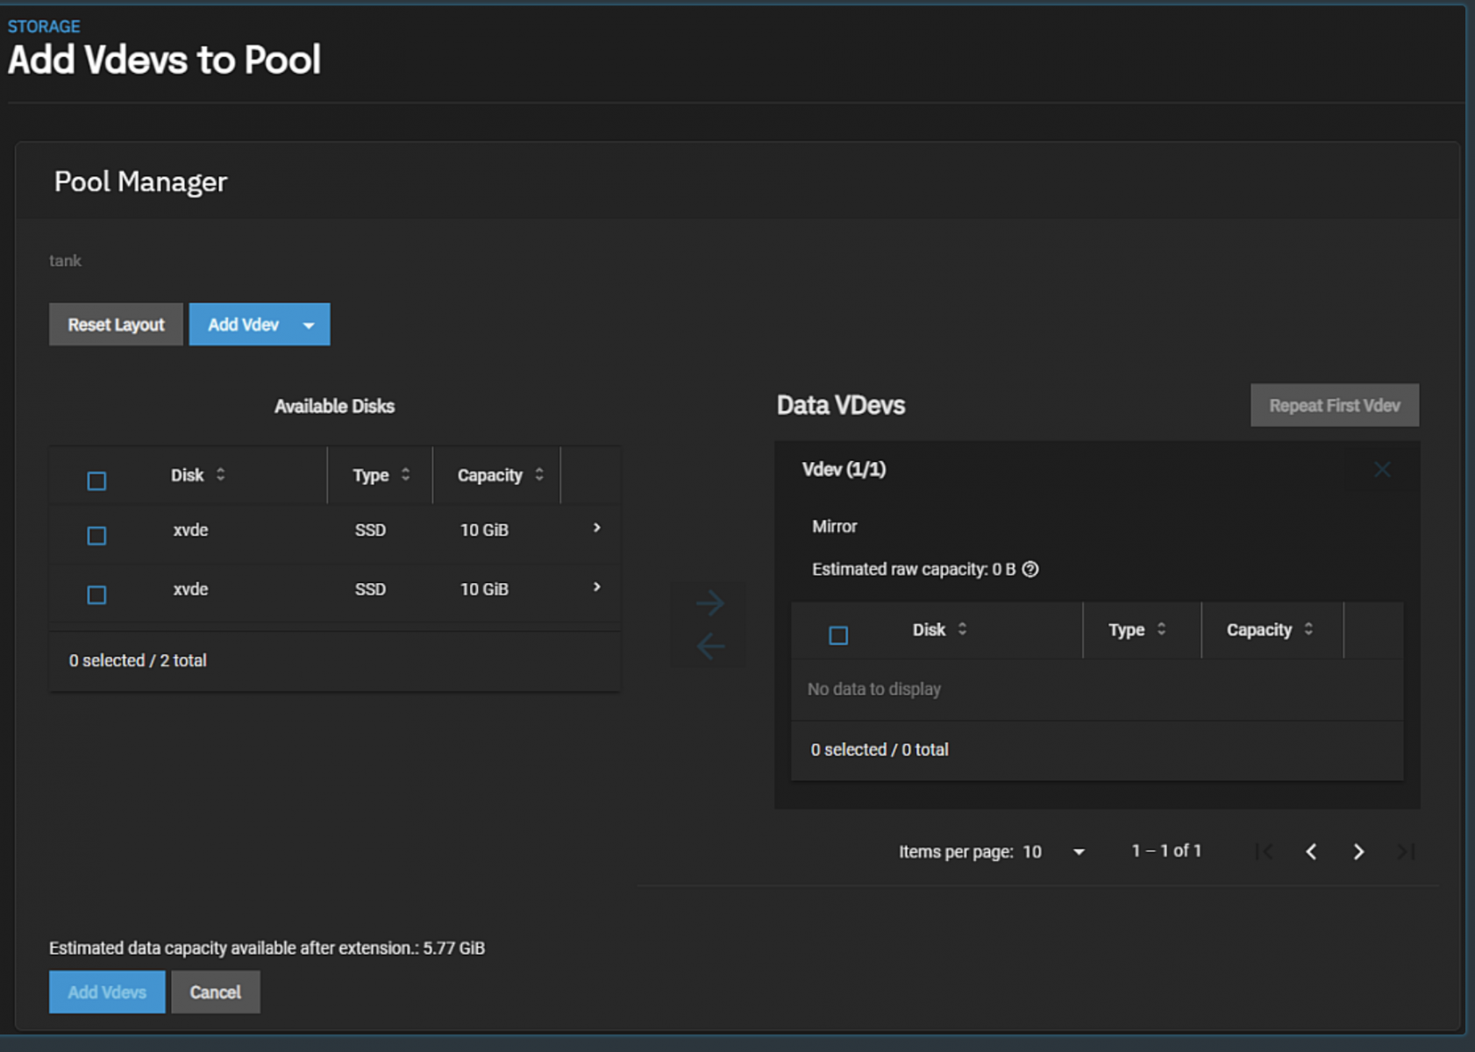Click the Repeat First Vdev button
Viewport: 1475px width, 1052px height.
pyautogui.click(x=1335, y=405)
